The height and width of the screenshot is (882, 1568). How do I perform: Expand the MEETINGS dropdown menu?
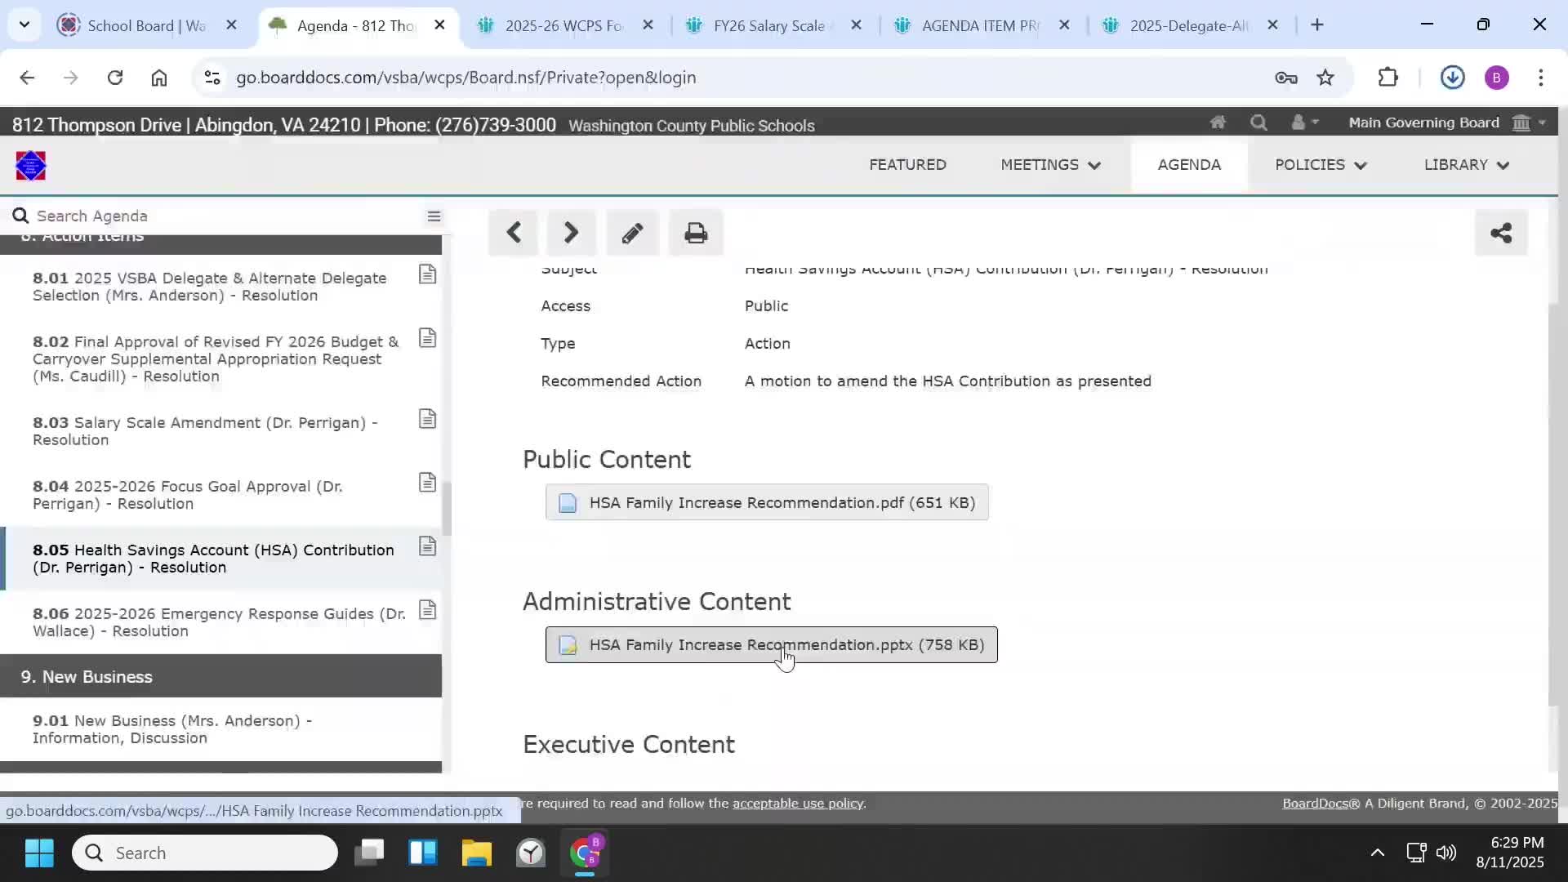tap(1050, 165)
